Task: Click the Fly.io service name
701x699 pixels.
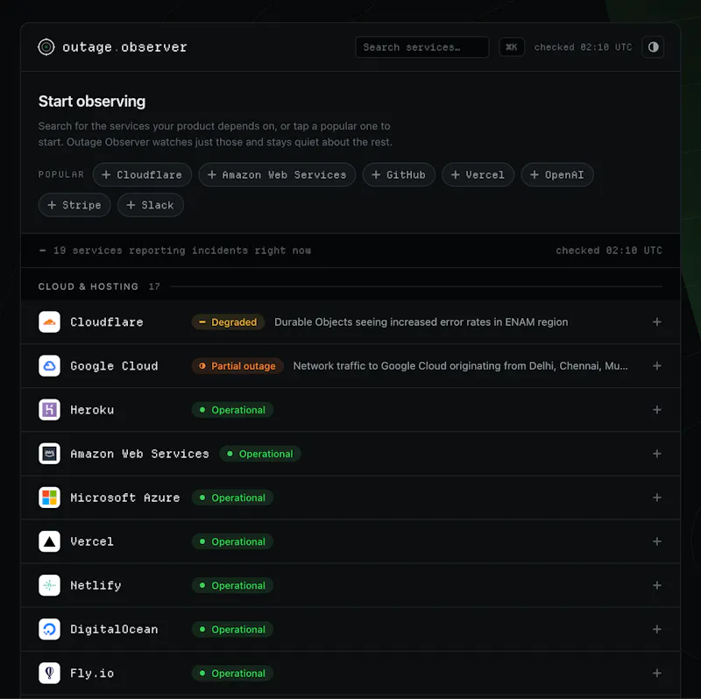Action: [92, 673]
